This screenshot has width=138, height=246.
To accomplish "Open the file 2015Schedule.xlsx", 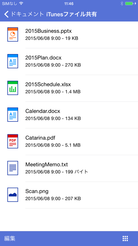I will tap(69, 88).
